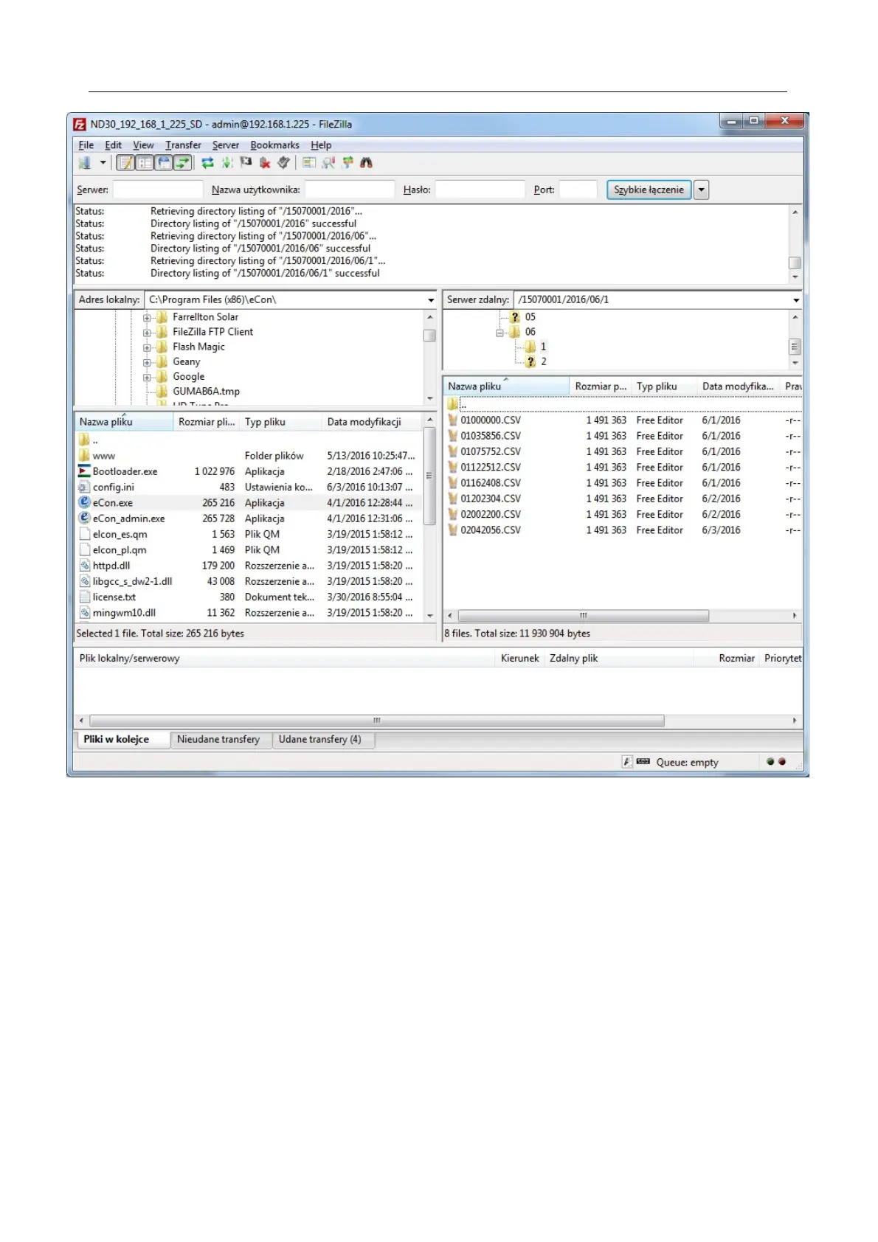Select the config.ini file icon
878x1242 pixels.
click(84, 487)
